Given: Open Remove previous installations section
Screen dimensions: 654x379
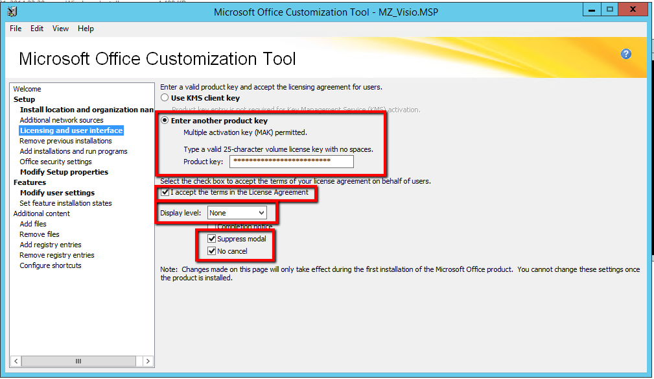Looking at the screenshot, I should (x=65, y=141).
